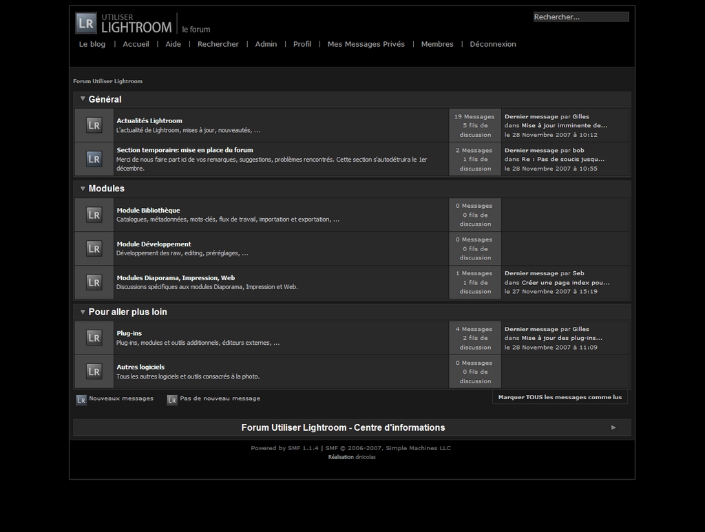This screenshot has height=532, width=705.
Task: Click Déconnexion to log out
Action: (493, 44)
